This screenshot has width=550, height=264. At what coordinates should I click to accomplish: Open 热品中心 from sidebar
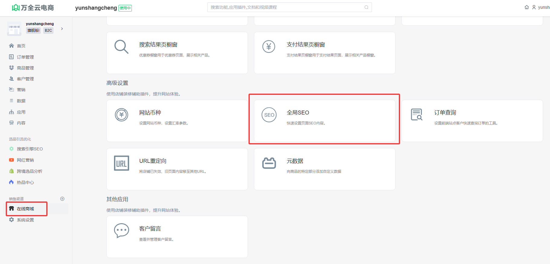coord(25,182)
